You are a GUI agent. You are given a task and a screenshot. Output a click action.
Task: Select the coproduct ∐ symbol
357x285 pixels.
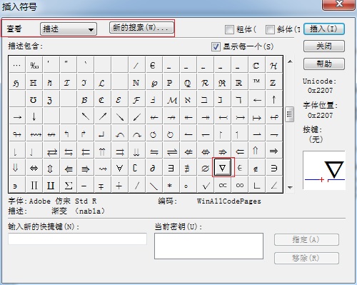[51, 185]
